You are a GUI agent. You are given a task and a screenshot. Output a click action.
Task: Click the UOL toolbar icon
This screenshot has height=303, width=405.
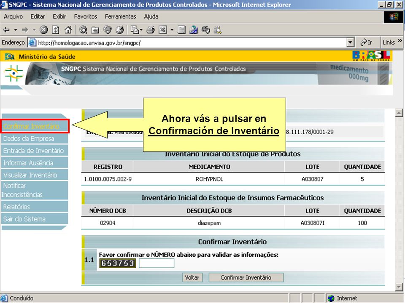click(194, 30)
